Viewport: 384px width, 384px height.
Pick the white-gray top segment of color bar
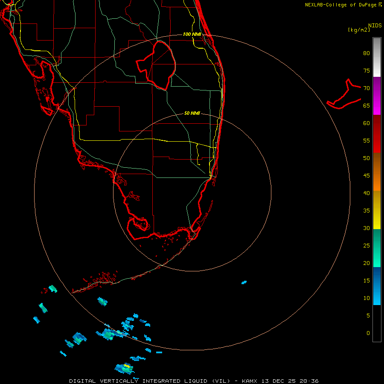377,57
